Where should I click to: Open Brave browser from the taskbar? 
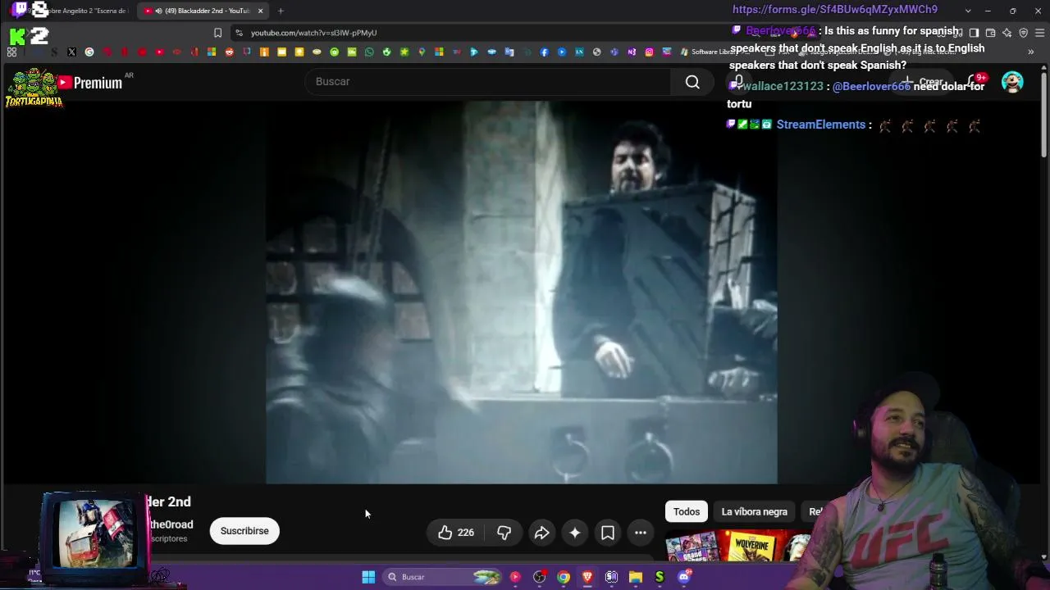point(587,577)
